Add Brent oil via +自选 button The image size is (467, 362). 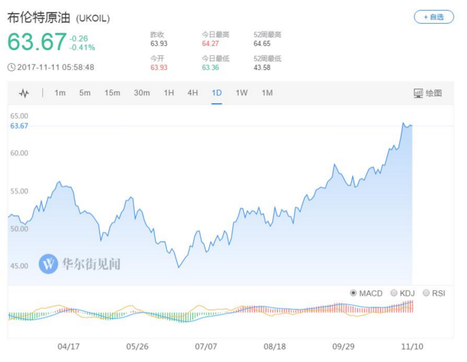[x=434, y=17]
